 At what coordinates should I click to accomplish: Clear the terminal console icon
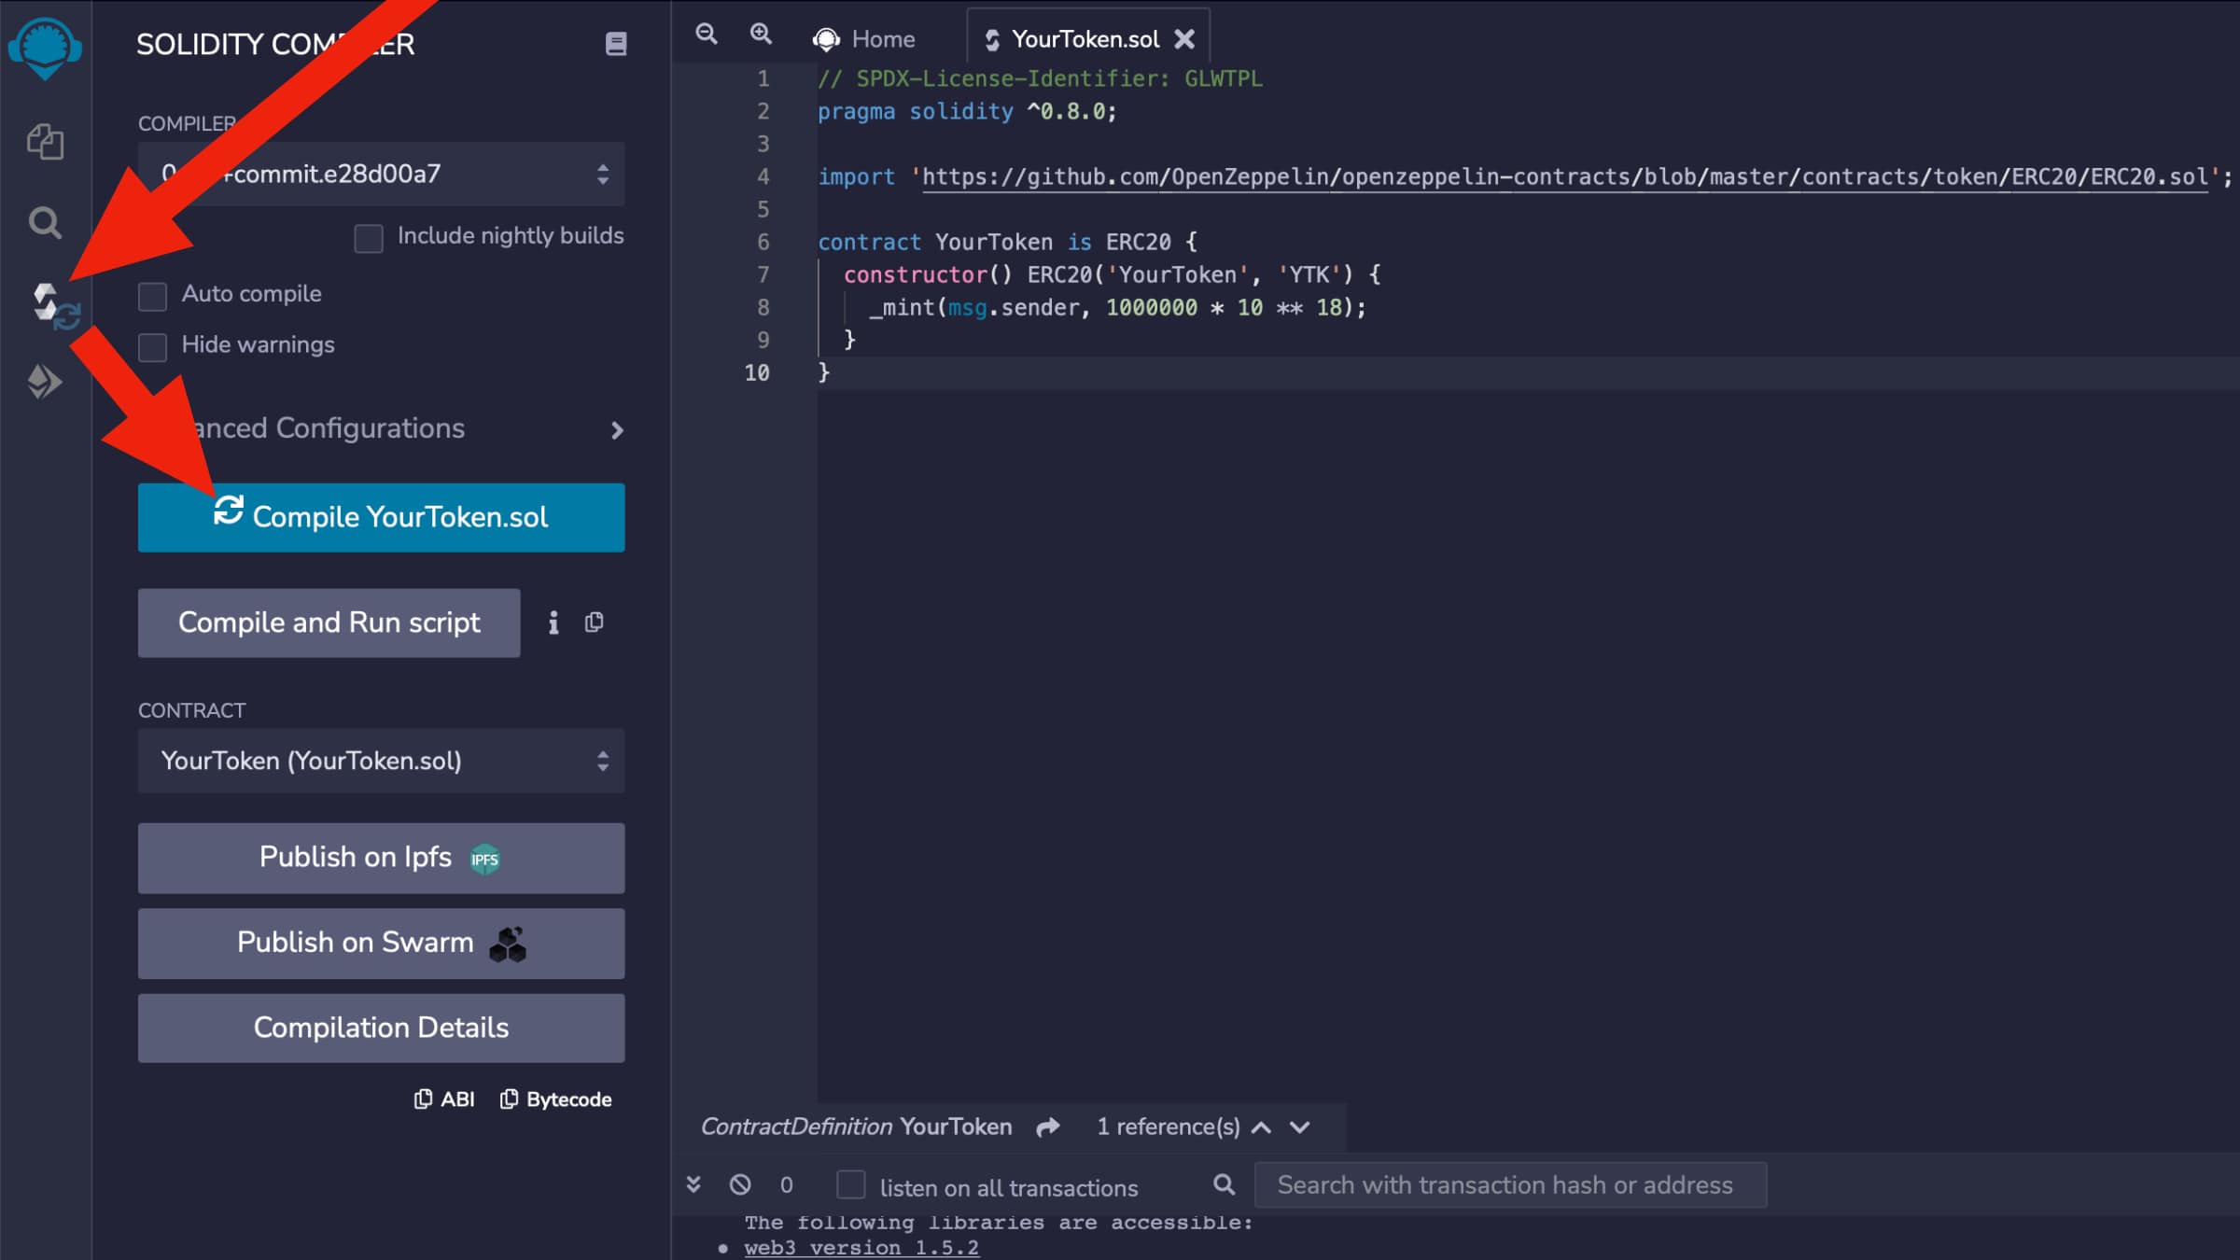tap(740, 1185)
